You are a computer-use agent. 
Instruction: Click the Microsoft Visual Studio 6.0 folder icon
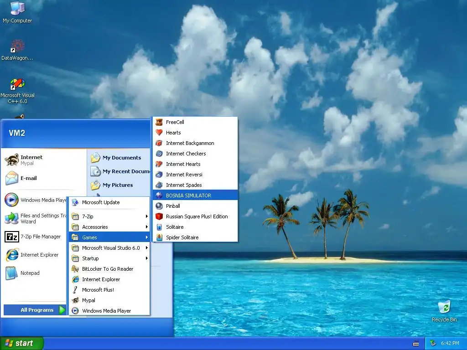pos(75,248)
